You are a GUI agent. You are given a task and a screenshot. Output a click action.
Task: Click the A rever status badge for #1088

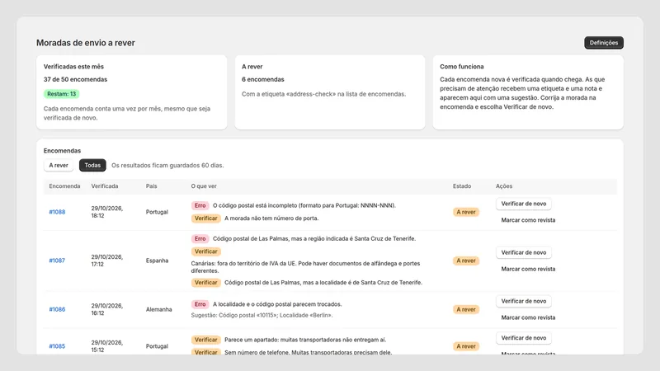pyautogui.click(x=466, y=212)
